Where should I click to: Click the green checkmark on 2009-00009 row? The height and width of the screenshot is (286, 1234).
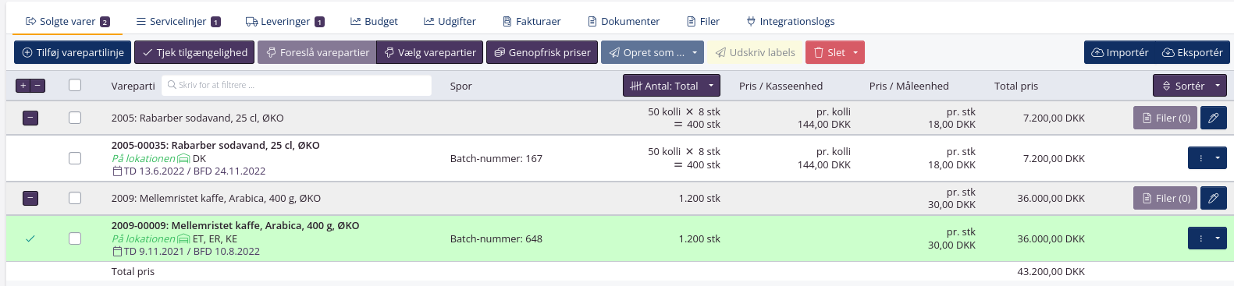30,238
